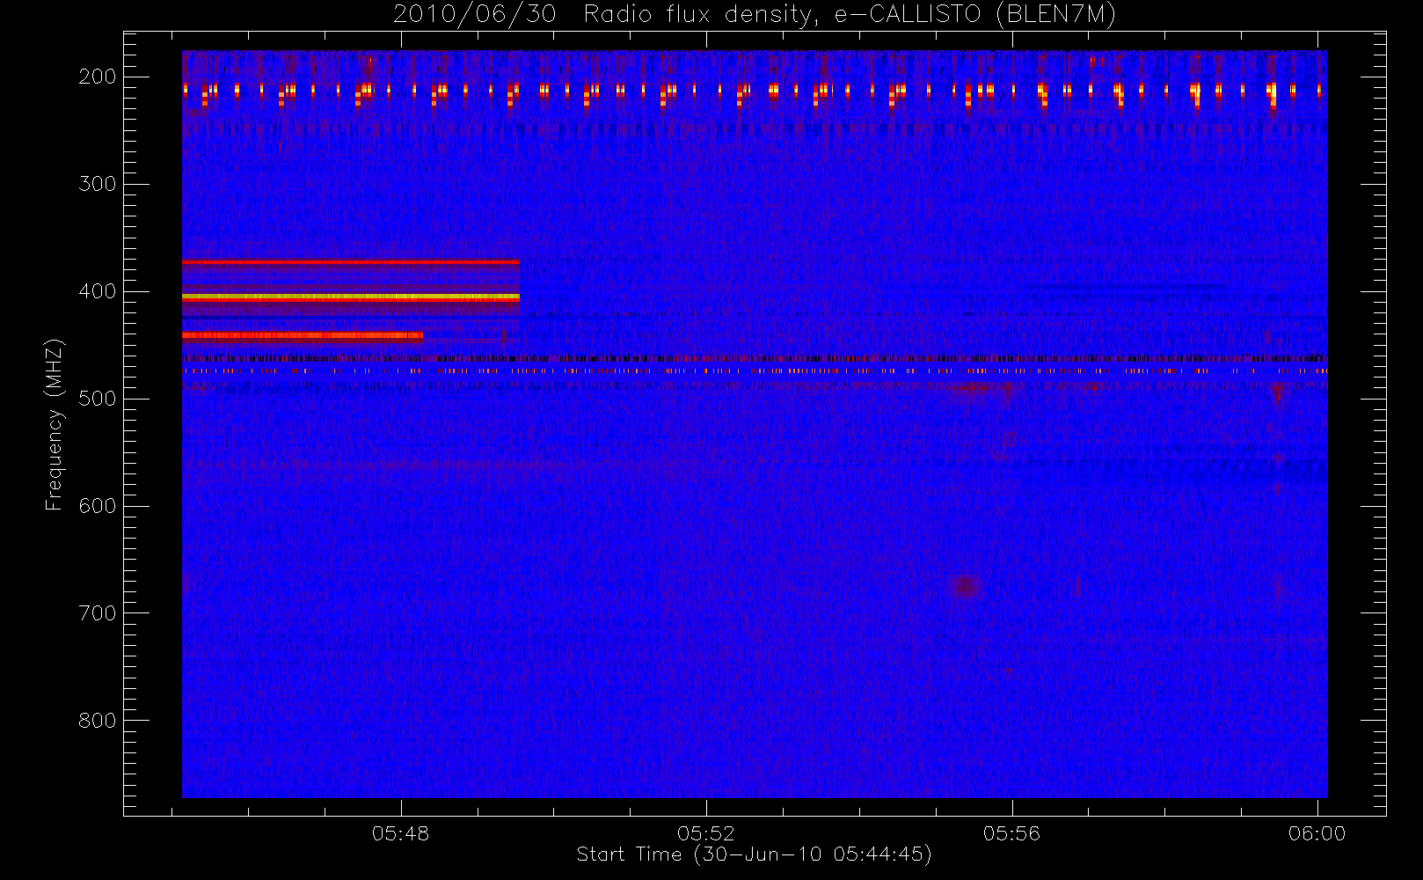Click the reddish blob near 680 MHz

click(x=967, y=585)
